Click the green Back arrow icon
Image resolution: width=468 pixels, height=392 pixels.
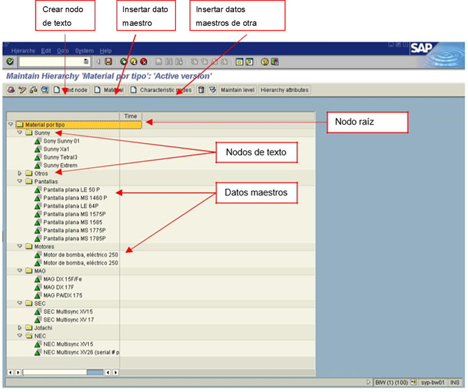tap(124, 62)
